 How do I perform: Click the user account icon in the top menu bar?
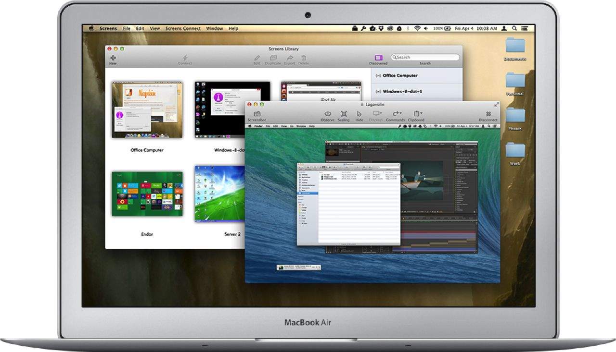505,28
